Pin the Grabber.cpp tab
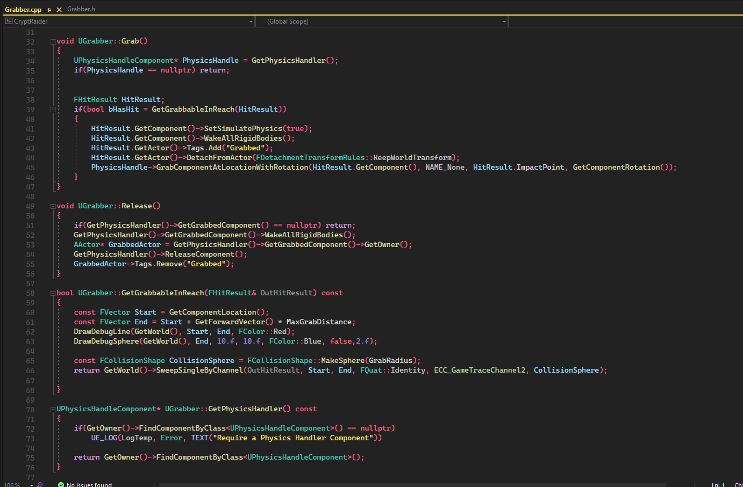This screenshot has width=743, height=487. [x=49, y=10]
